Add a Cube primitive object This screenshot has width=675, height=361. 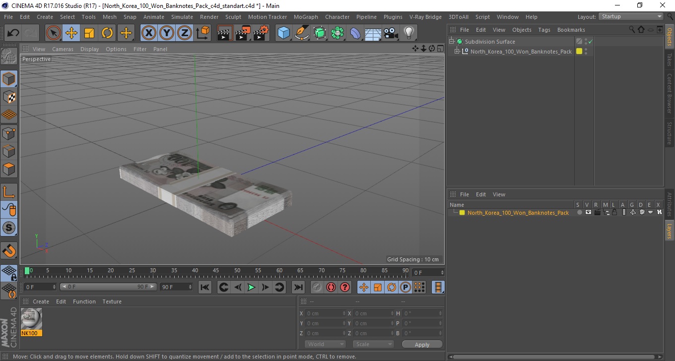click(x=283, y=33)
